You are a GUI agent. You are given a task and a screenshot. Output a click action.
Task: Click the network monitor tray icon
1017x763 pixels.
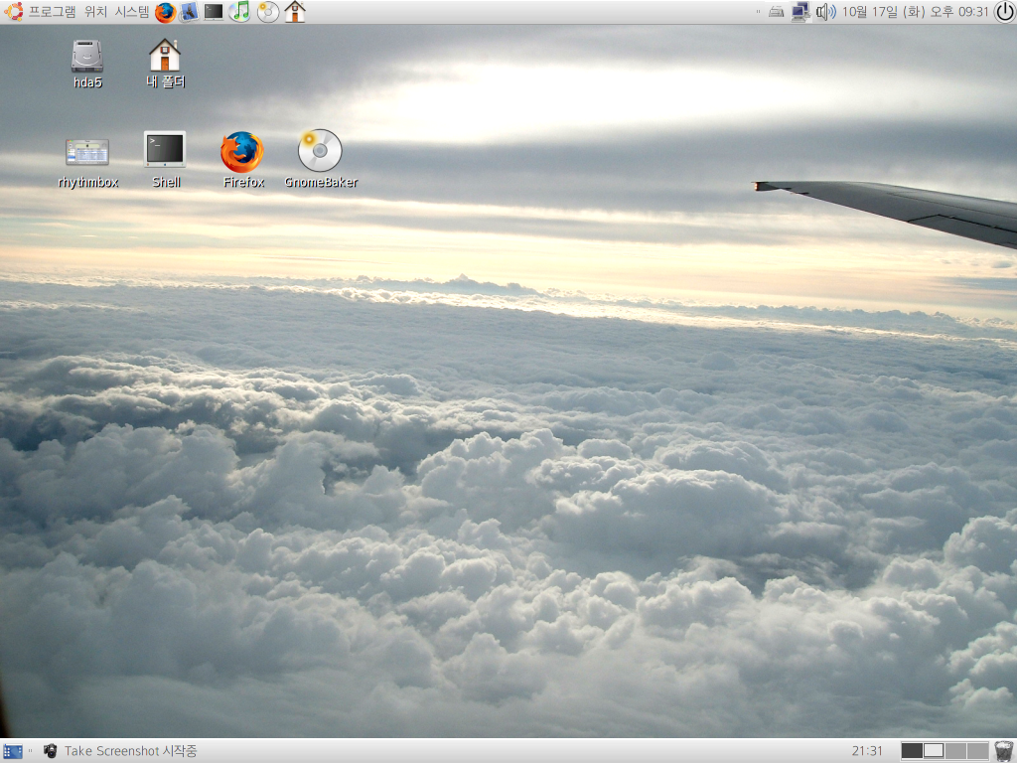(x=800, y=12)
